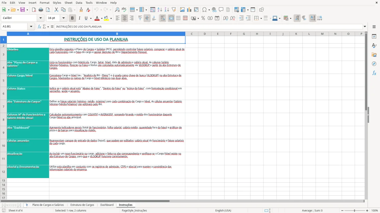
Task: Open the Font Name dropdown arrow
Action: 41,18
